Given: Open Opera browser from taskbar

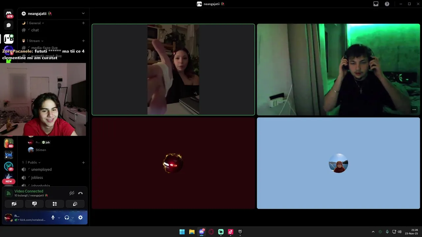Looking at the screenshot, I should coord(211,232).
